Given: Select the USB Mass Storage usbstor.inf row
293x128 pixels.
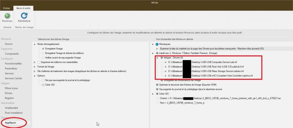Looking at the screenshot, I should coord(206,71).
